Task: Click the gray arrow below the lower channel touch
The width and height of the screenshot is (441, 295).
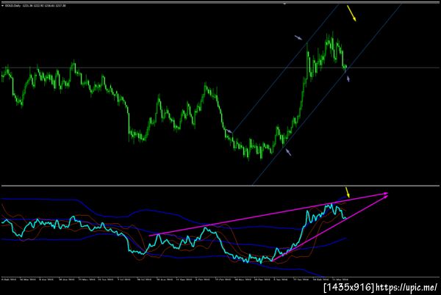Action: [x=289, y=152]
